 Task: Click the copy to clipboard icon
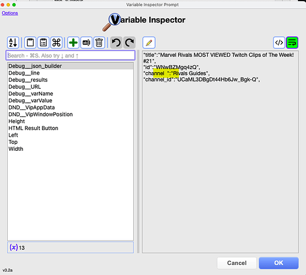pos(30,43)
